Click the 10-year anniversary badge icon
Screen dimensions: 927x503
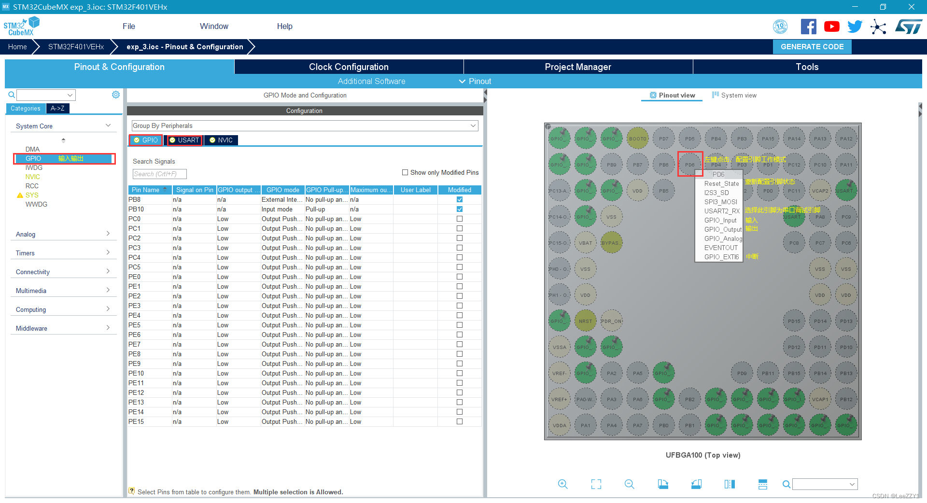pyautogui.click(x=780, y=27)
